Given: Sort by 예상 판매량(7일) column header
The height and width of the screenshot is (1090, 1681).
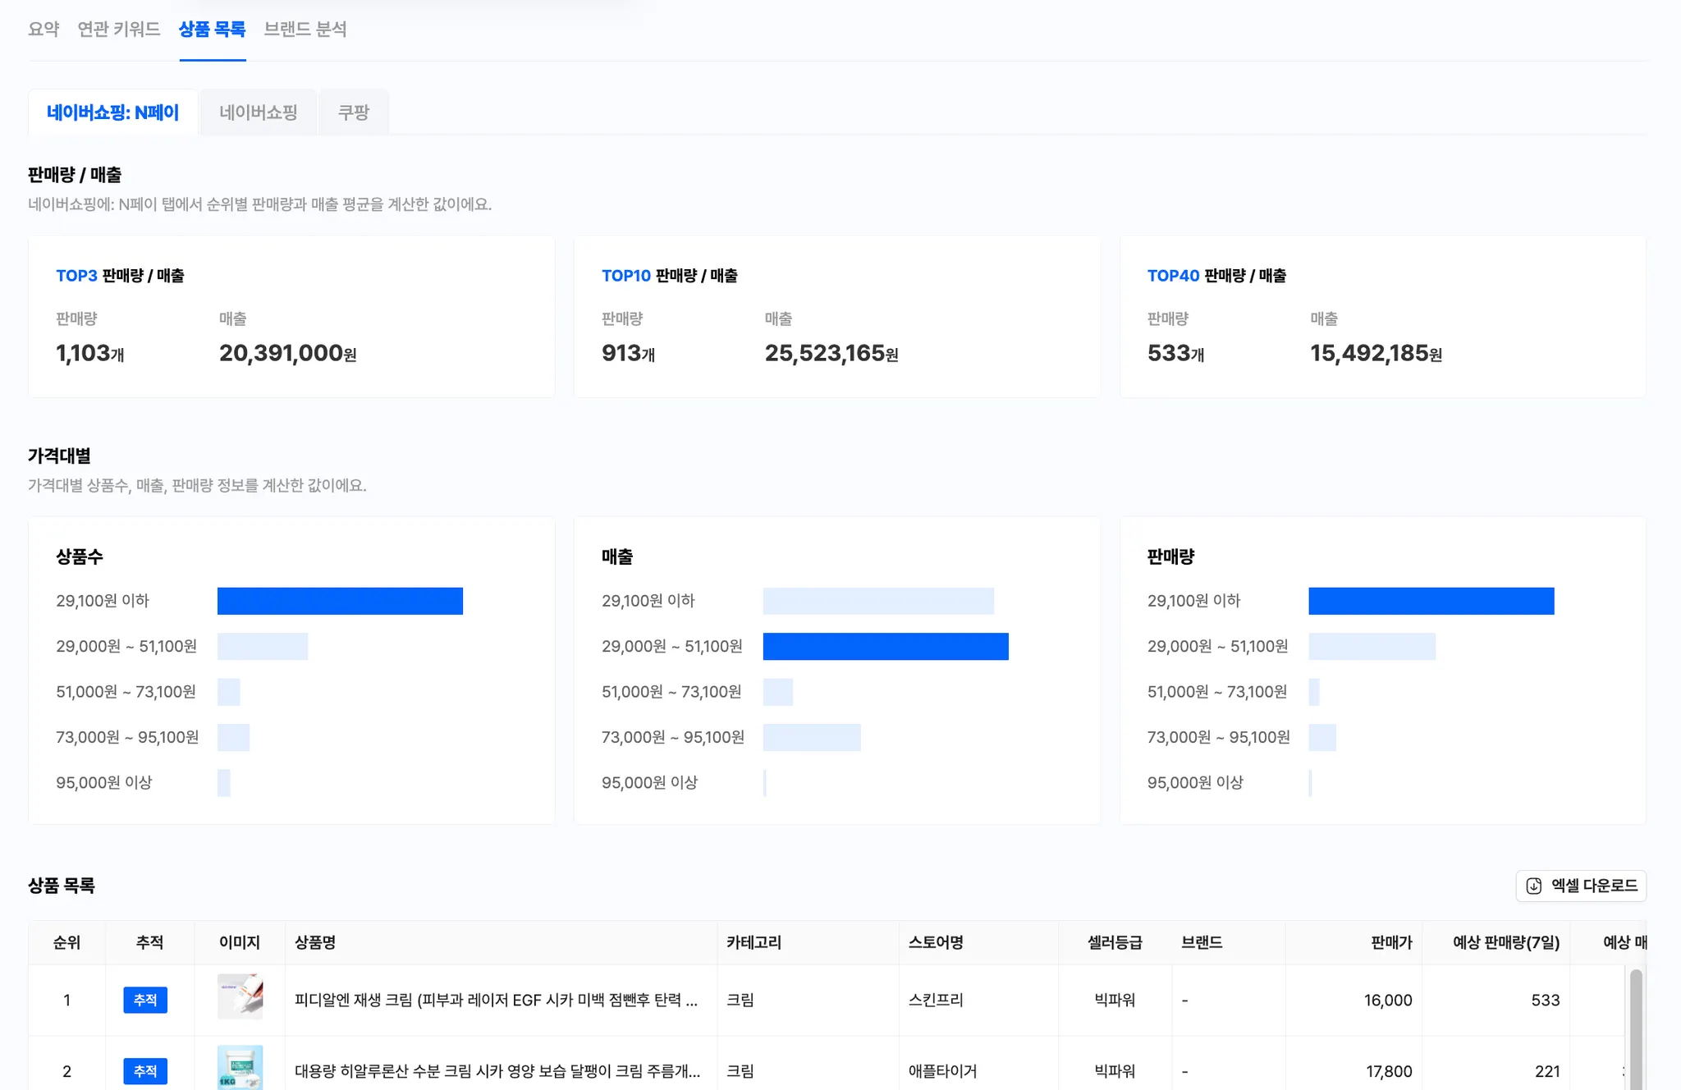Looking at the screenshot, I should [x=1505, y=942].
